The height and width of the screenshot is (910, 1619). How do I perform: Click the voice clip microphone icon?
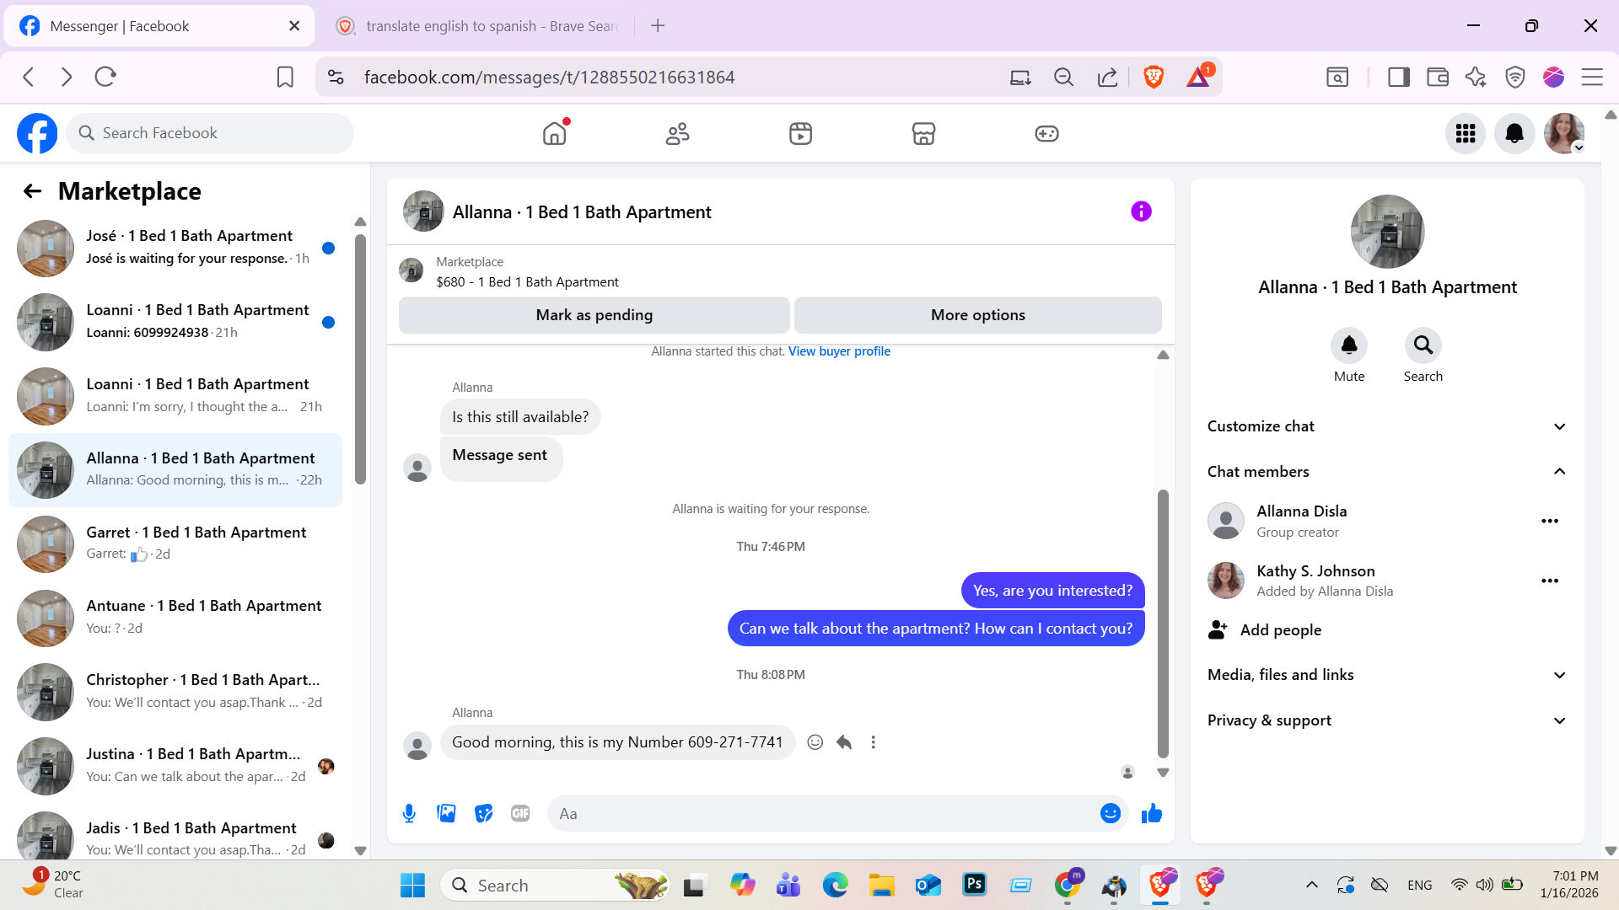pos(409,813)
